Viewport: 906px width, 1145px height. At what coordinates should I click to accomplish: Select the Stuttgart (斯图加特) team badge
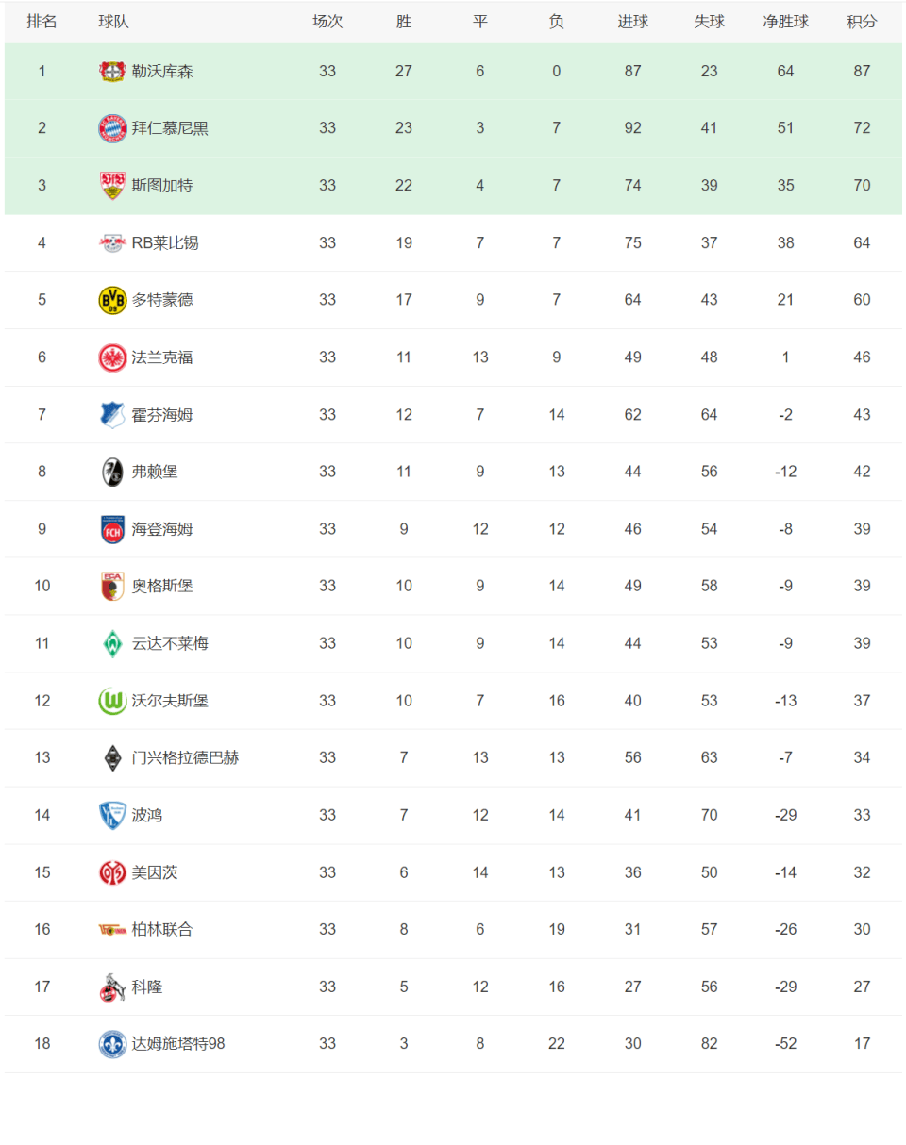tap(112, 186)
